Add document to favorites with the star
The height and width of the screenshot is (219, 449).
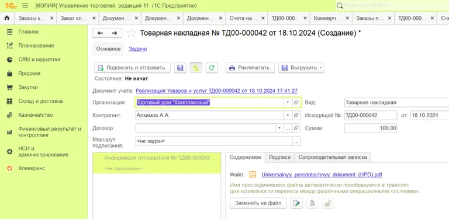tap(131, 33)
